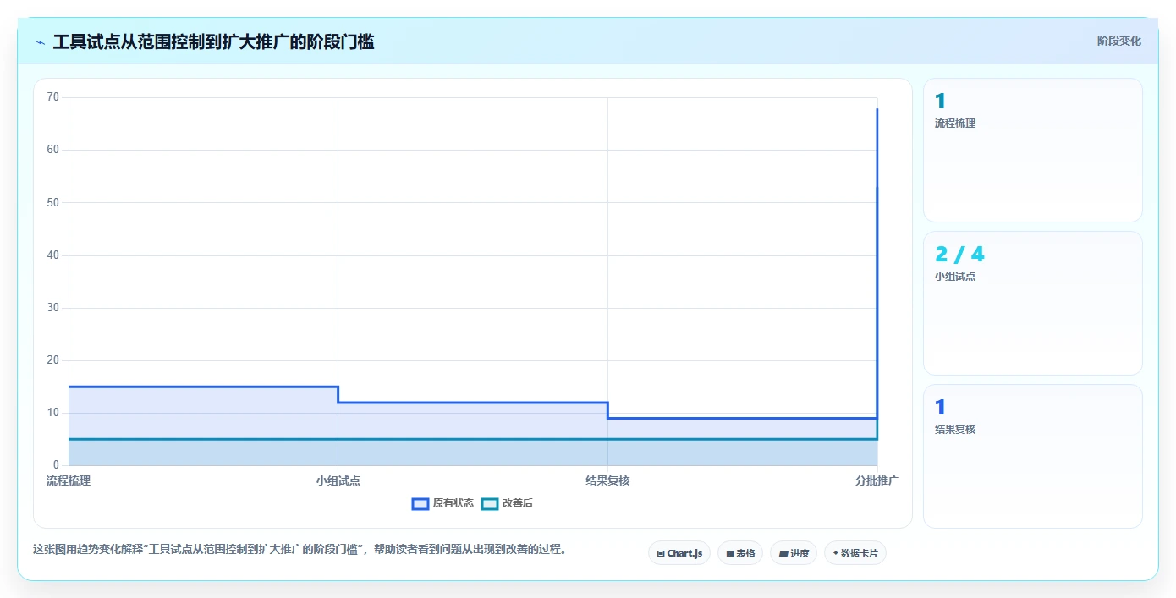The height and width of the screenshot is (598, 1176).
Task: Toggle the 改善后 legend series
Action: pyautogui.click(x=507, y=503)
